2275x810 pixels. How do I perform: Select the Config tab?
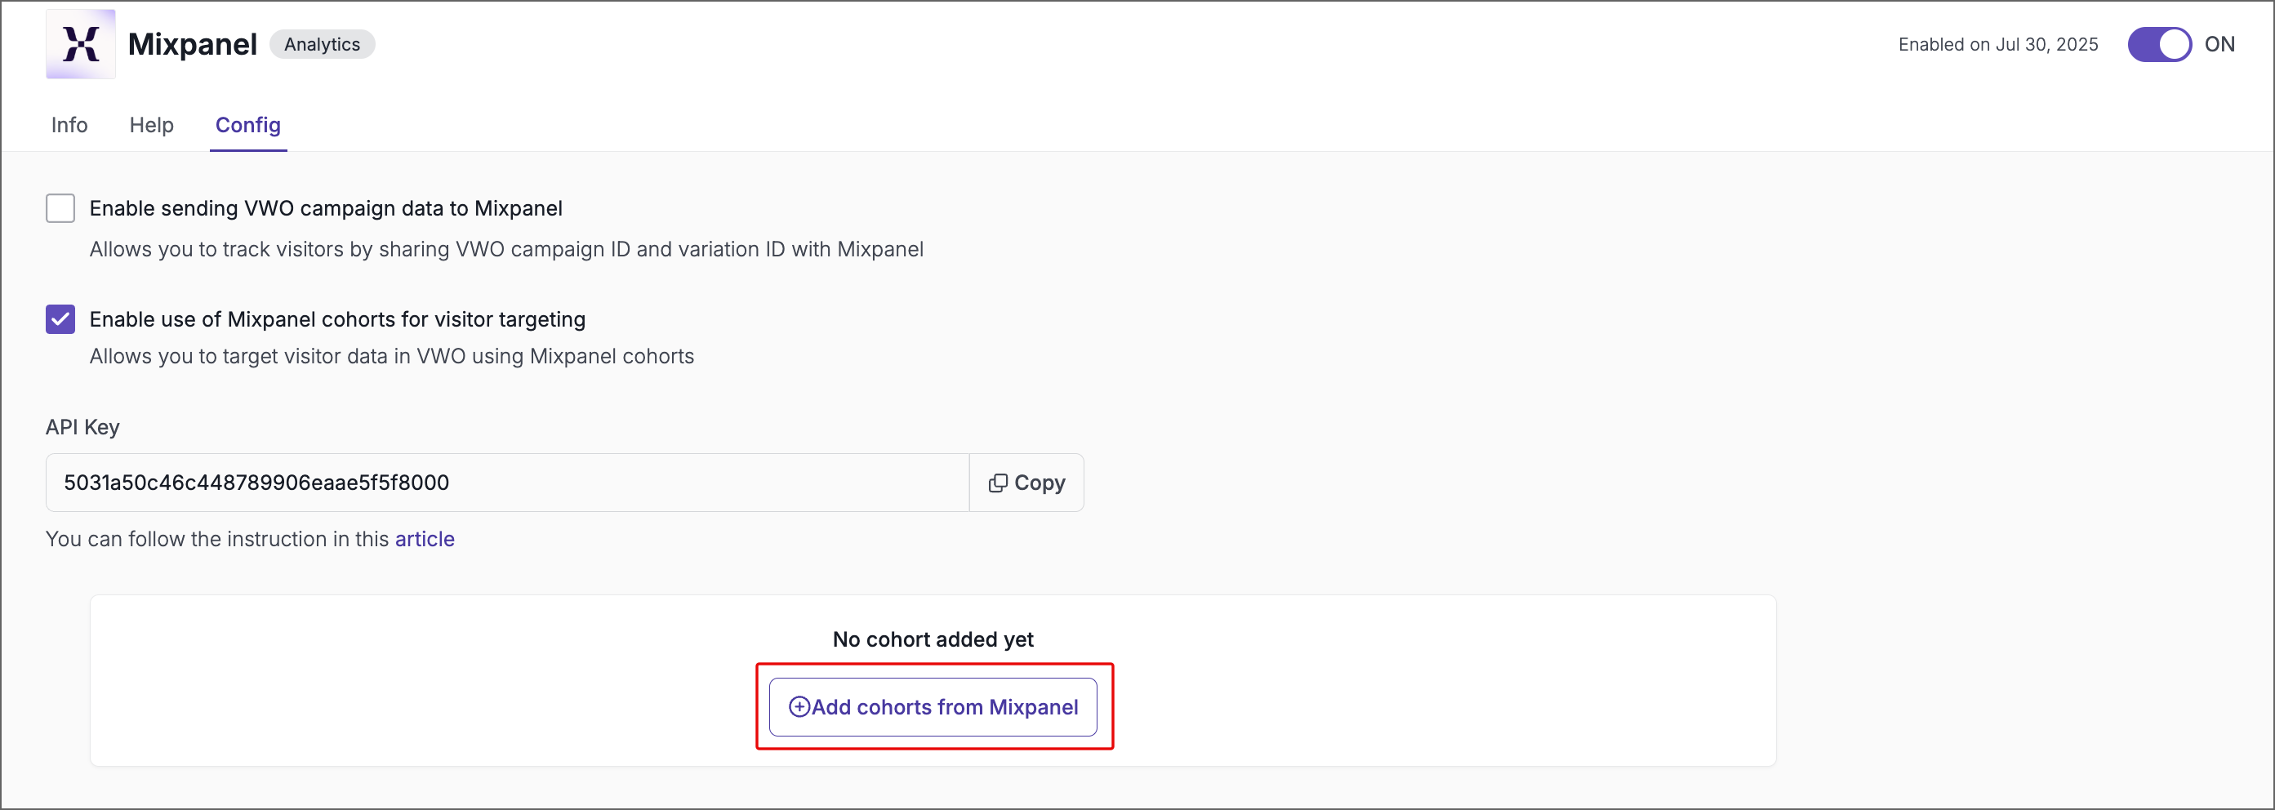click(248, 125)
